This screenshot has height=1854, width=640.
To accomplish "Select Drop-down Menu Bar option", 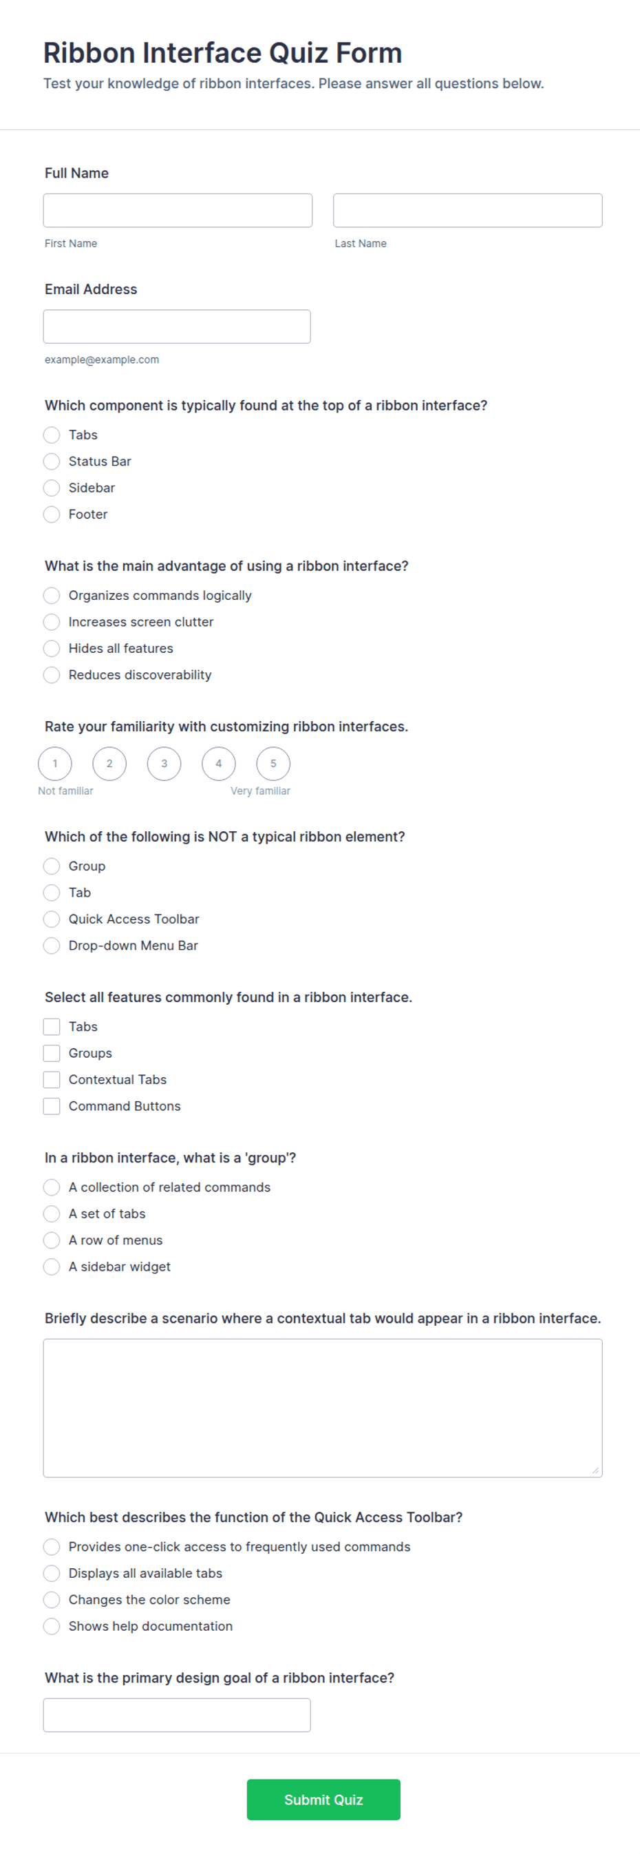I will 52,945.
